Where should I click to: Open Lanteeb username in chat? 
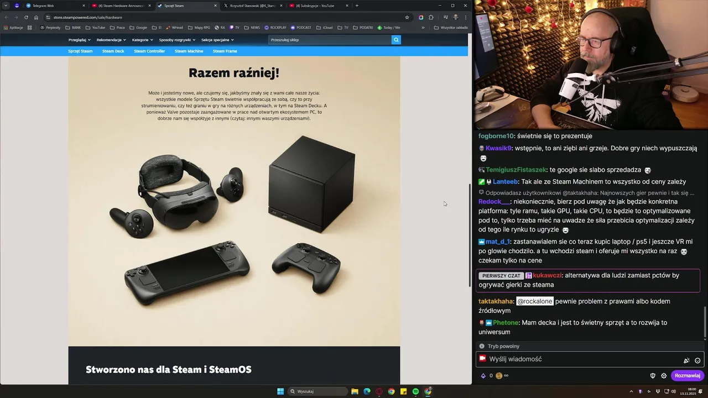[506, 182]
